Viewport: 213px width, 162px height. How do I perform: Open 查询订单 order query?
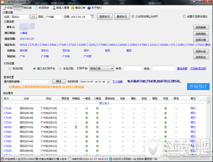78,8
